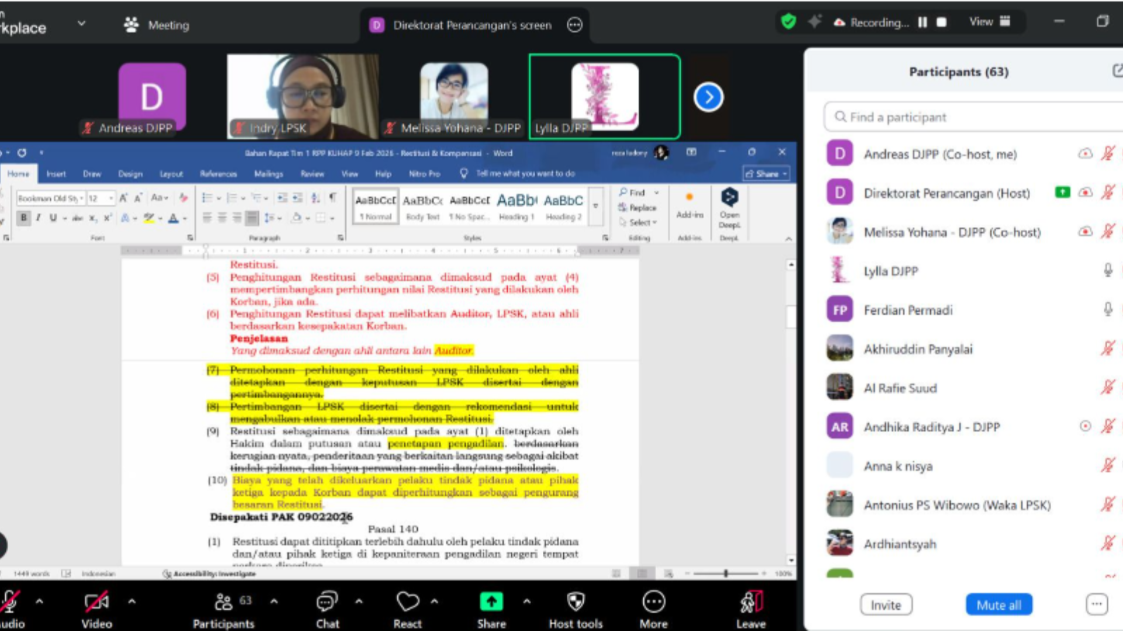1123x631 pixels.
Task: Pause the meeting recording
Action: click(922, 22)
